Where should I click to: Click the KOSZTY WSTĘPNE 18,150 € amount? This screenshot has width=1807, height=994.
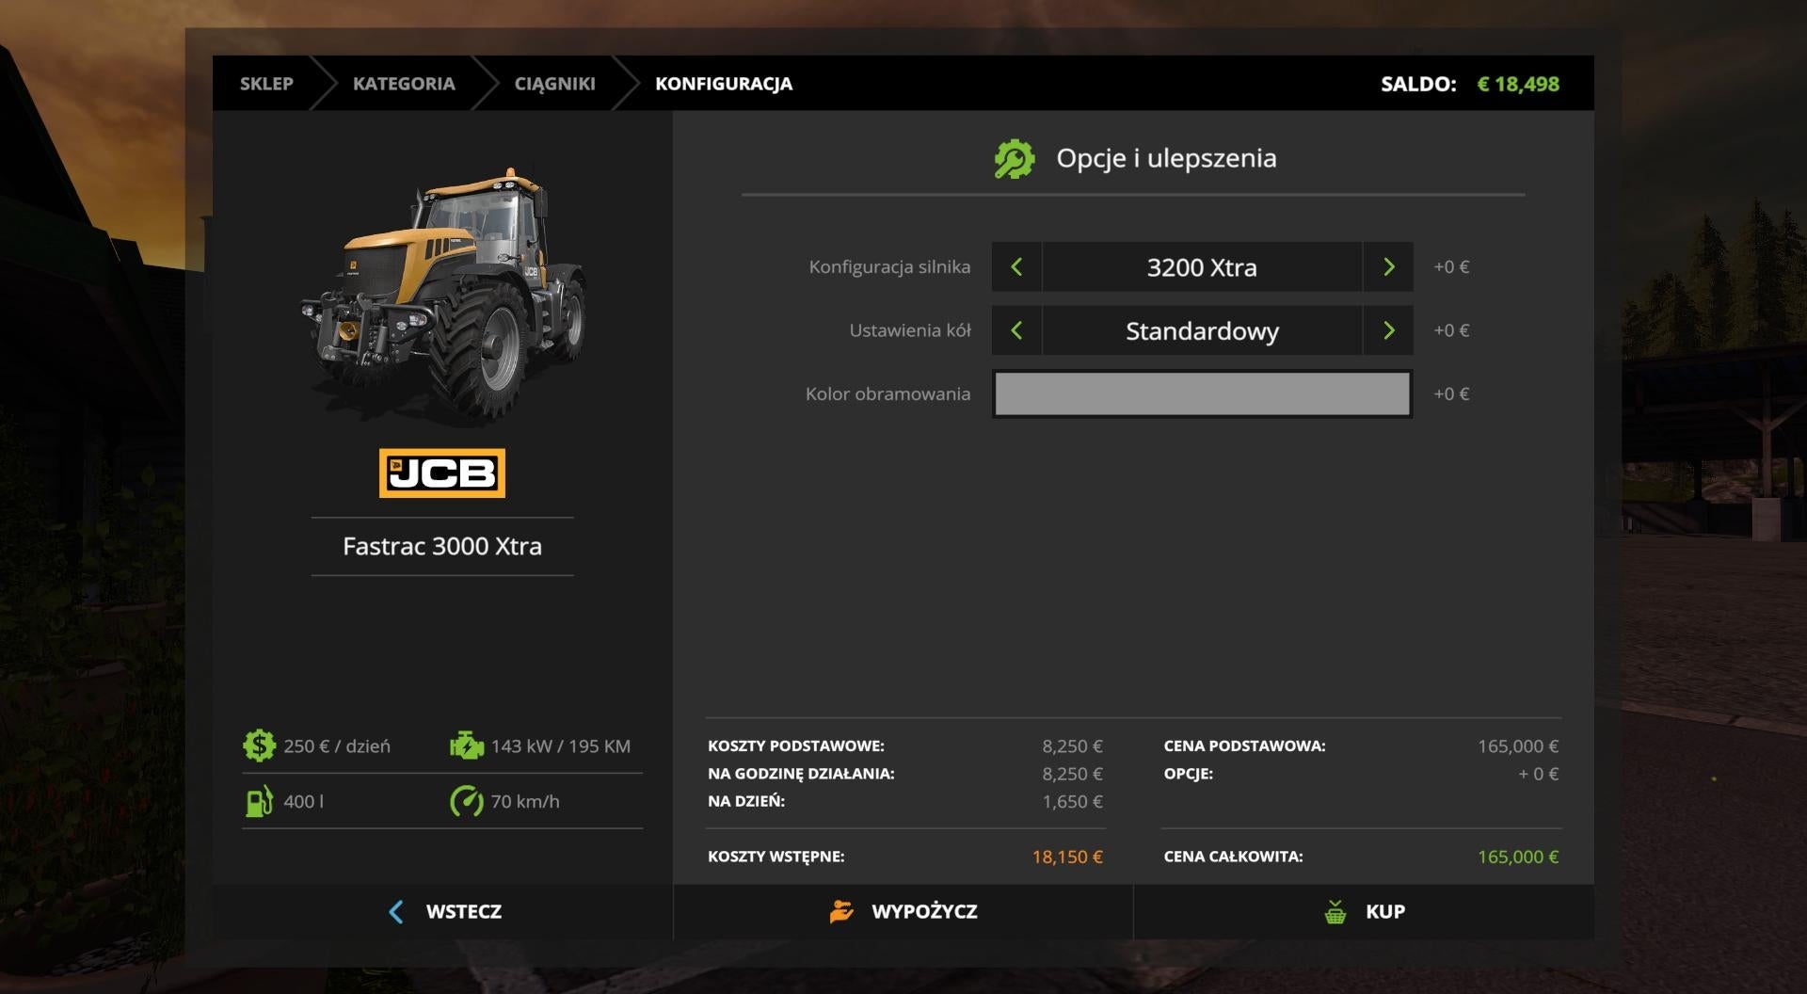tap(1067, 857)
